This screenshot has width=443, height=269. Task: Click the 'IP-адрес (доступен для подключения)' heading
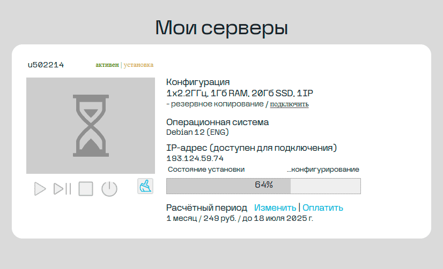coord(252,148)
